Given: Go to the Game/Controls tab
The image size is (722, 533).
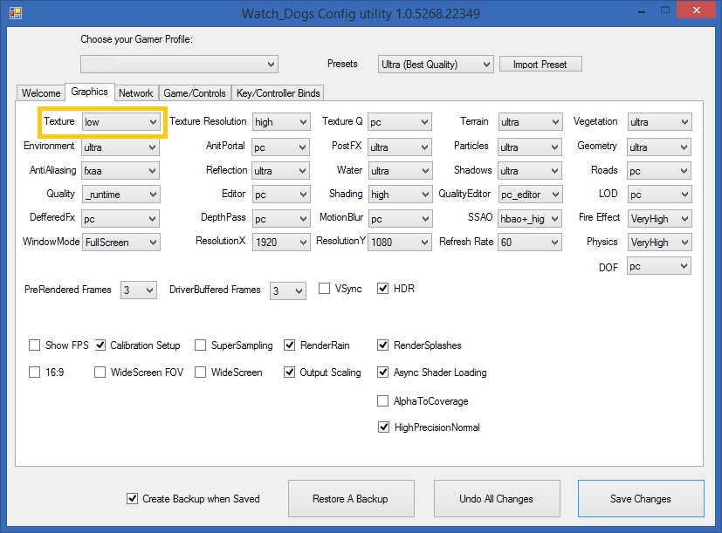Looking at the screenshot, I should (195, 93).
